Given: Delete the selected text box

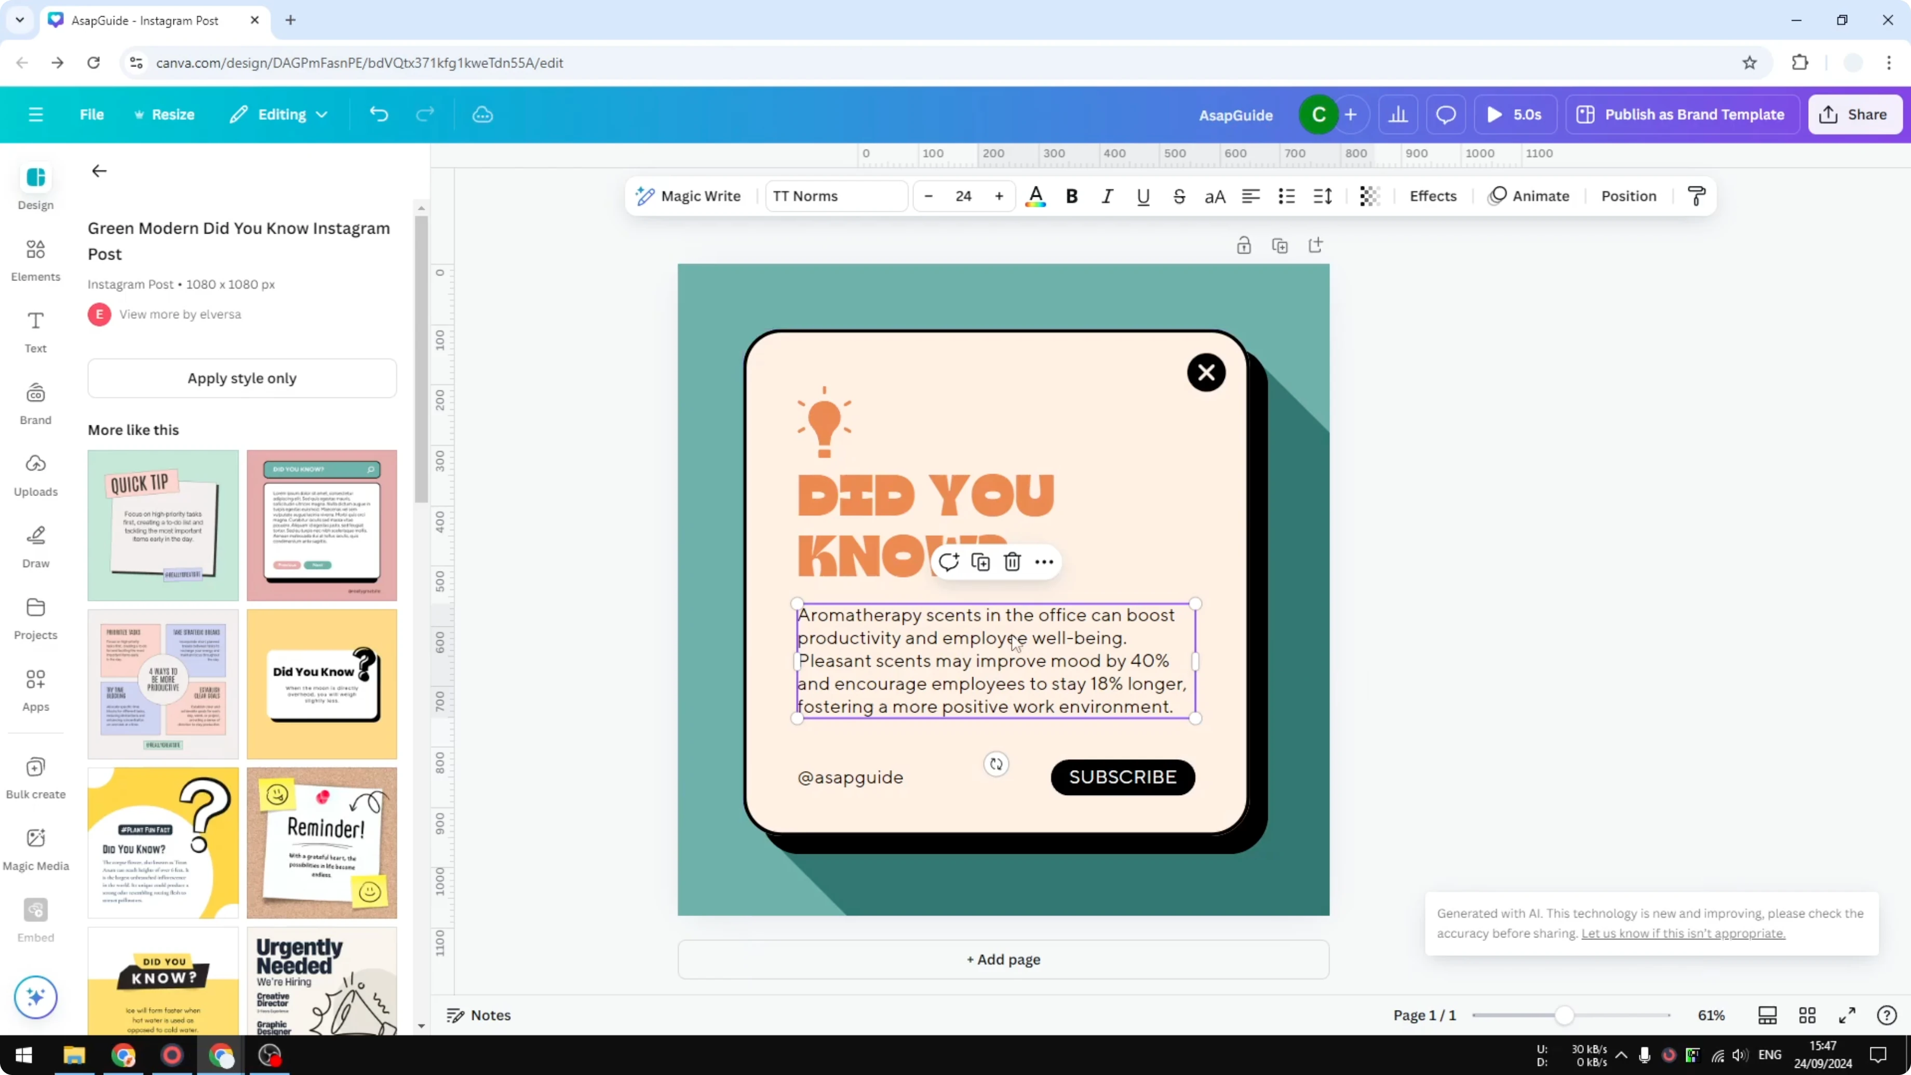Looking at the screenshot, I should point(1013,561).
